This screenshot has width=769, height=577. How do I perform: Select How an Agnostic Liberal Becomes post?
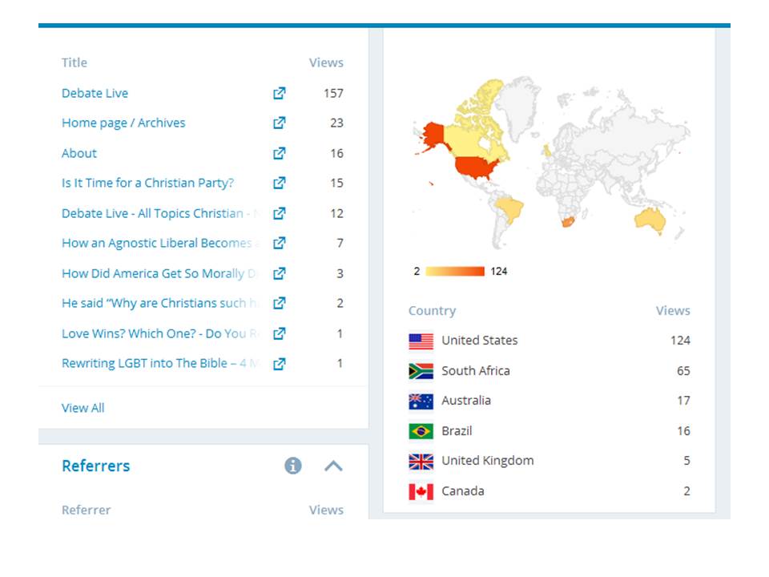(156, 243)
